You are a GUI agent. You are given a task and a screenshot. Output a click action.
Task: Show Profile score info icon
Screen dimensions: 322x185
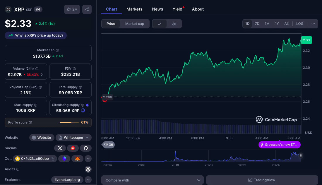30,122
